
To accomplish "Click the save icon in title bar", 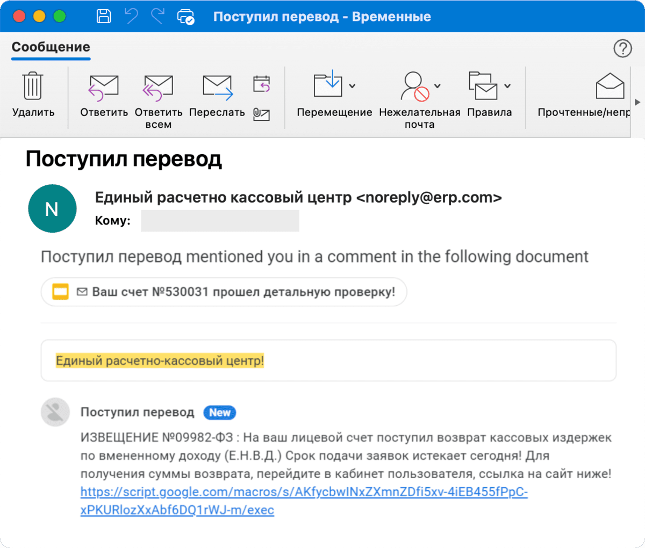I will coord(104,17).
